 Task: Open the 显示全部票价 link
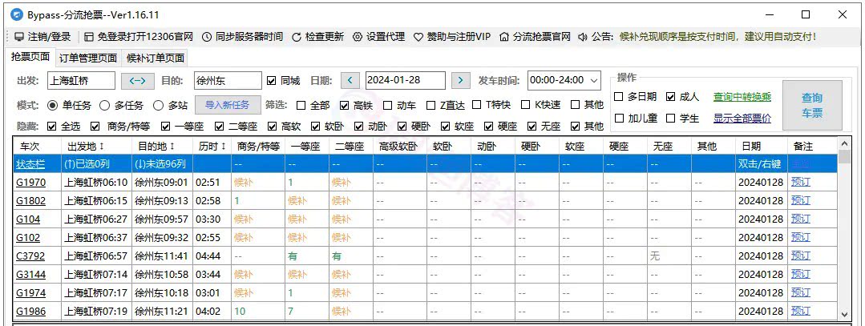742,118
